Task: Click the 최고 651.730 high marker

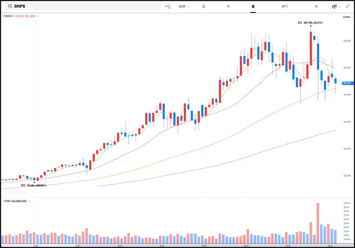Action: pyautogui.click(x=310, y=23)
